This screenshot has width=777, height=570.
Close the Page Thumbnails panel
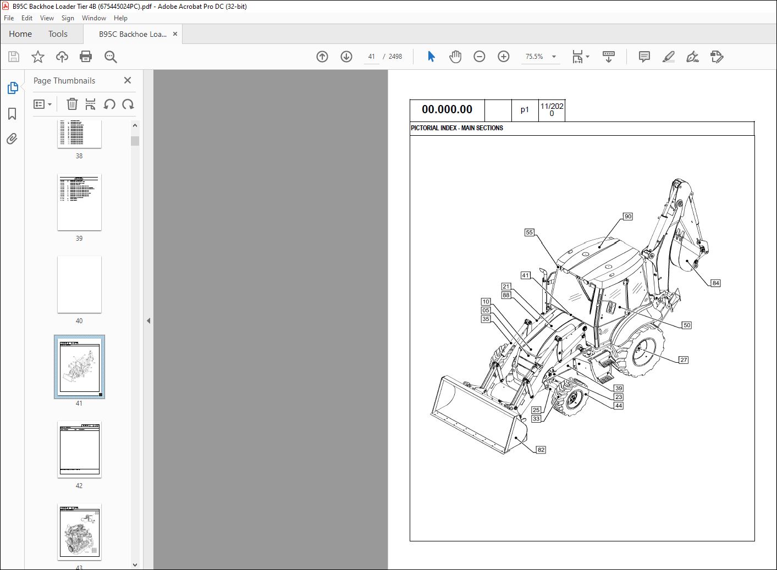[128, 80]
